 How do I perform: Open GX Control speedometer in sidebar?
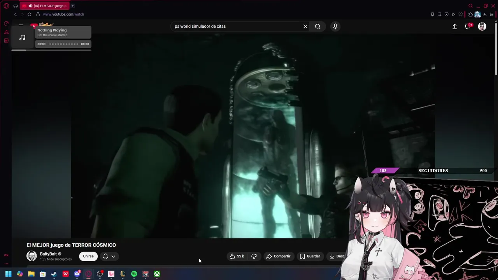(6, 23)
